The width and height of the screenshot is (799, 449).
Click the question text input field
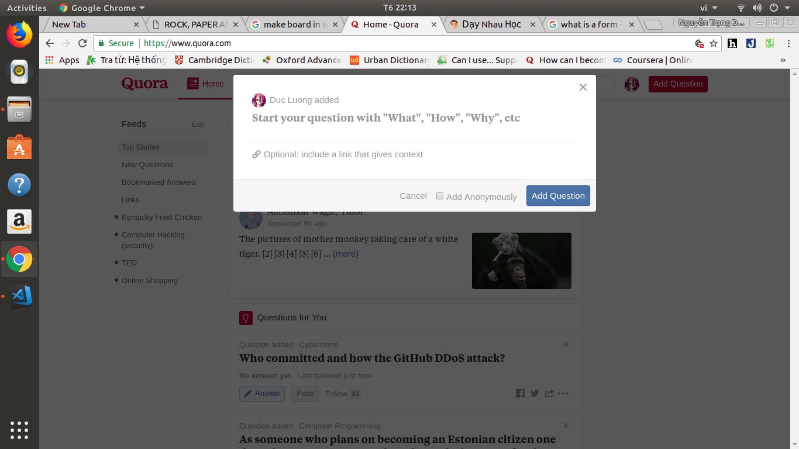coord(414,118)
